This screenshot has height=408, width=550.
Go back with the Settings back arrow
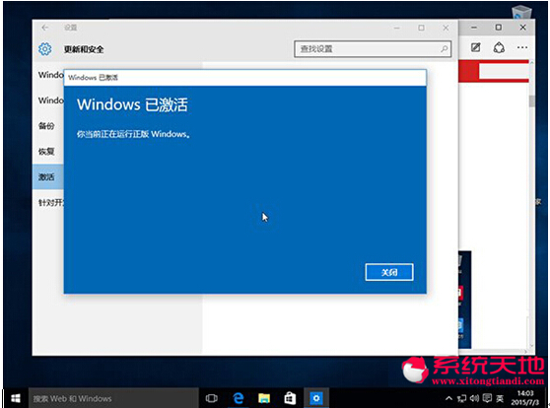[x=45, y=28]
